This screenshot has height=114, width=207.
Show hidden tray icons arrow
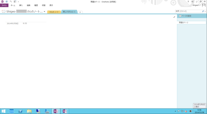point(175,111)
